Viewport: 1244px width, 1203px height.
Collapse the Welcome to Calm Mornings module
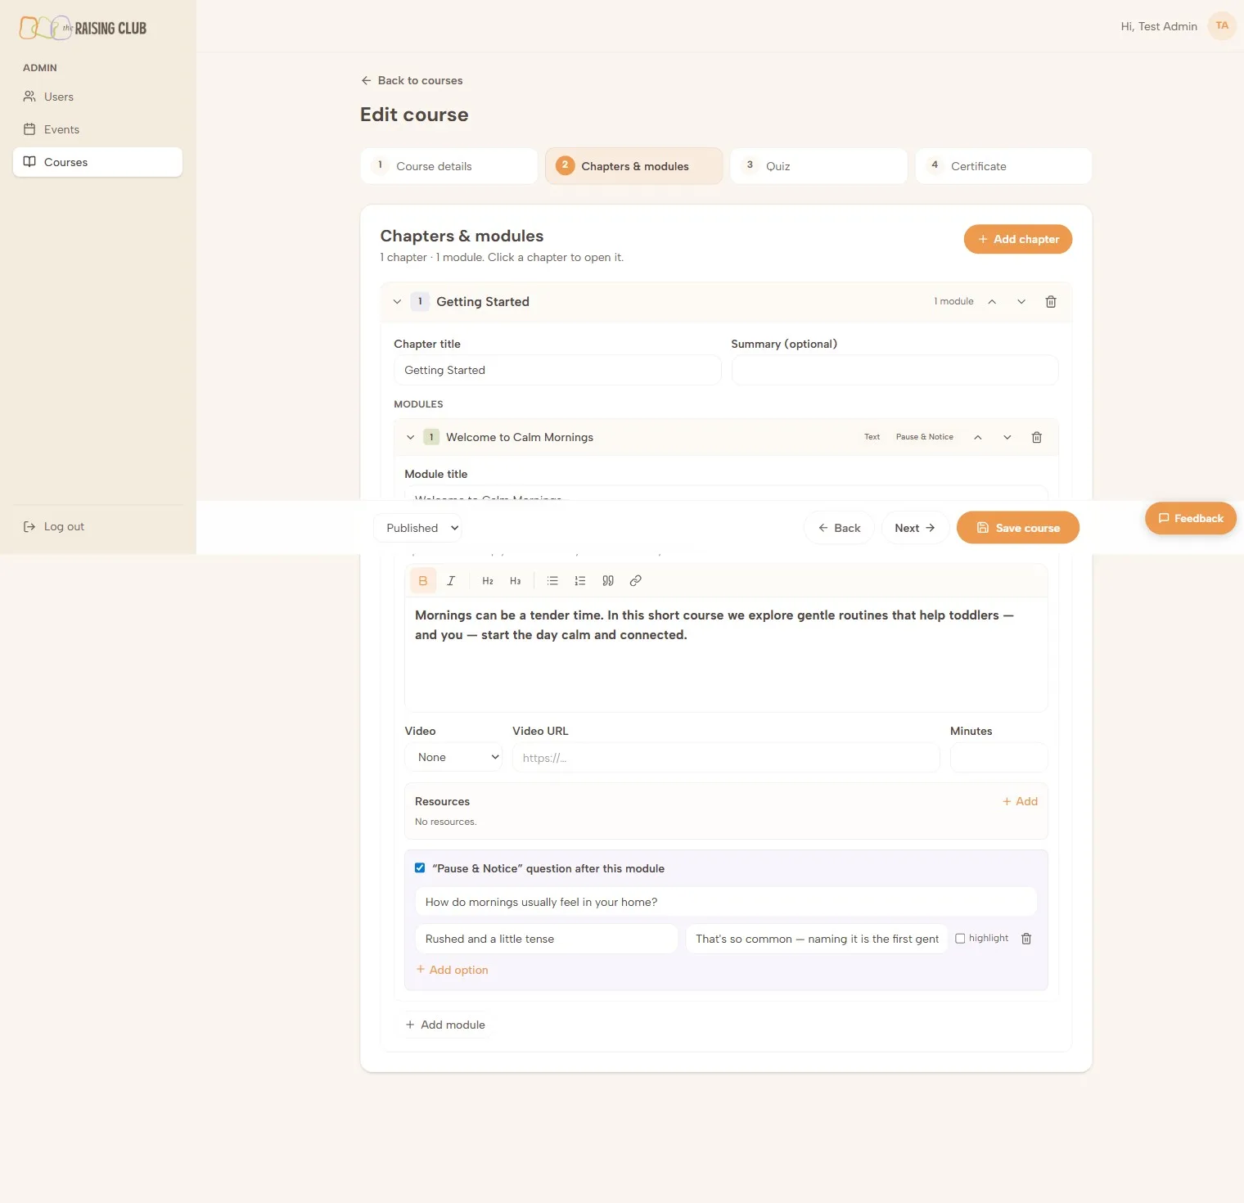tap(410, 437)
